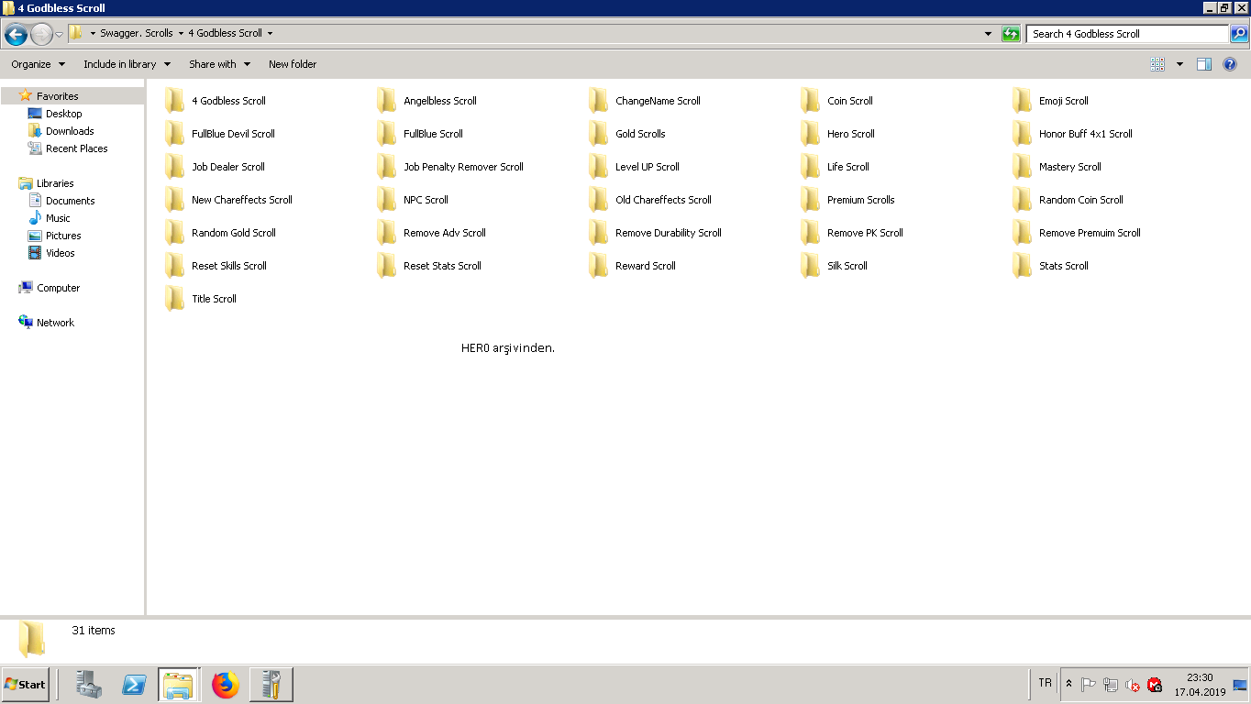Open Downloads in the navigation pane
Screen dimensions: 1251x704
(70, 131)
